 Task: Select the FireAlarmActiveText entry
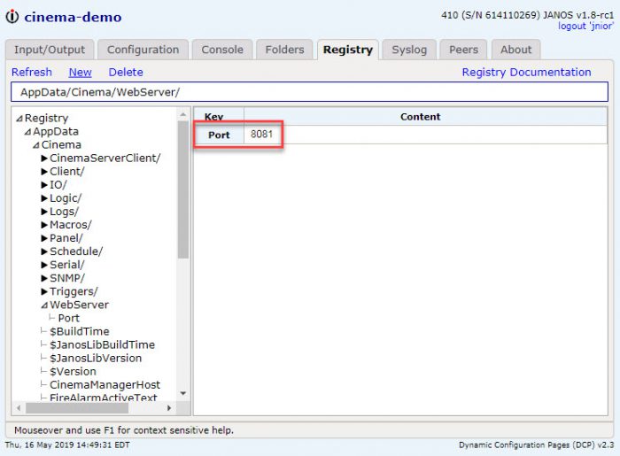click(104, 398)
